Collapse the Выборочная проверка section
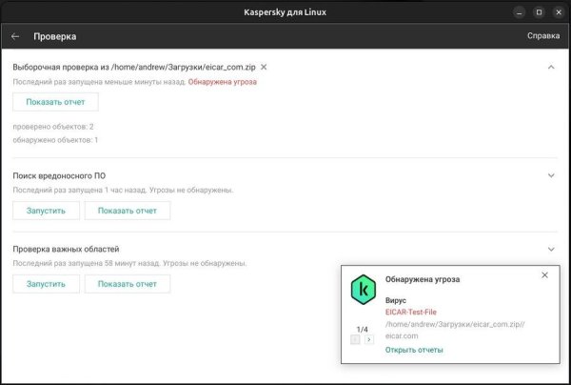 point(551,67)
